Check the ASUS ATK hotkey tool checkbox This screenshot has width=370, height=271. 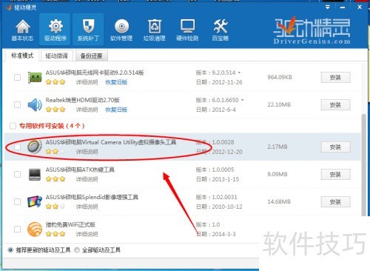(x=17, y=174)
